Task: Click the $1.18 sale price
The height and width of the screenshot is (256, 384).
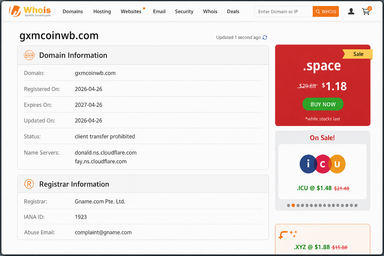Action: (x=334, y=86)
